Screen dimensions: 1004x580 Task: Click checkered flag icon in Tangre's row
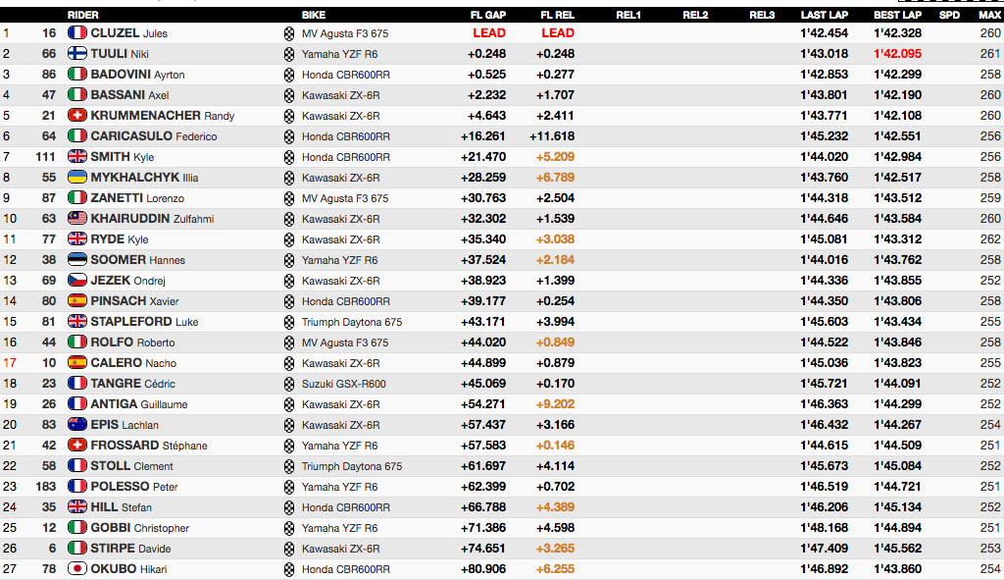coord(289,384)
